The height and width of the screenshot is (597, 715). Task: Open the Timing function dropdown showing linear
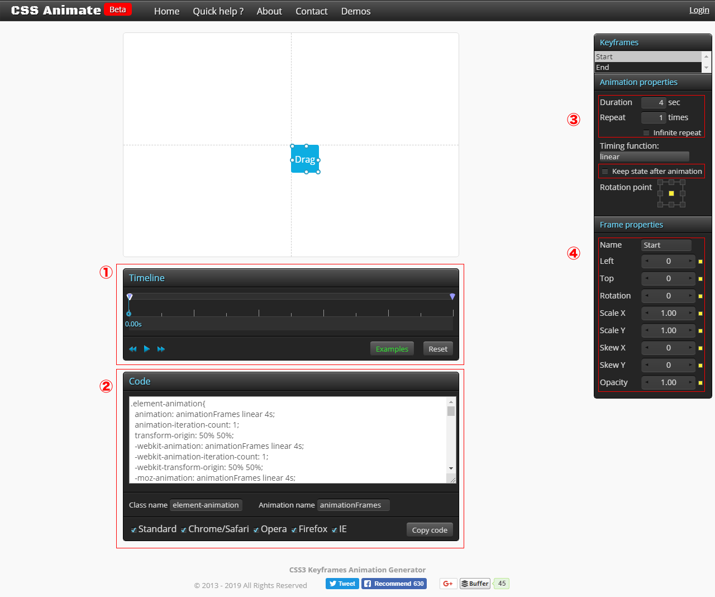[x=644, y=157]
